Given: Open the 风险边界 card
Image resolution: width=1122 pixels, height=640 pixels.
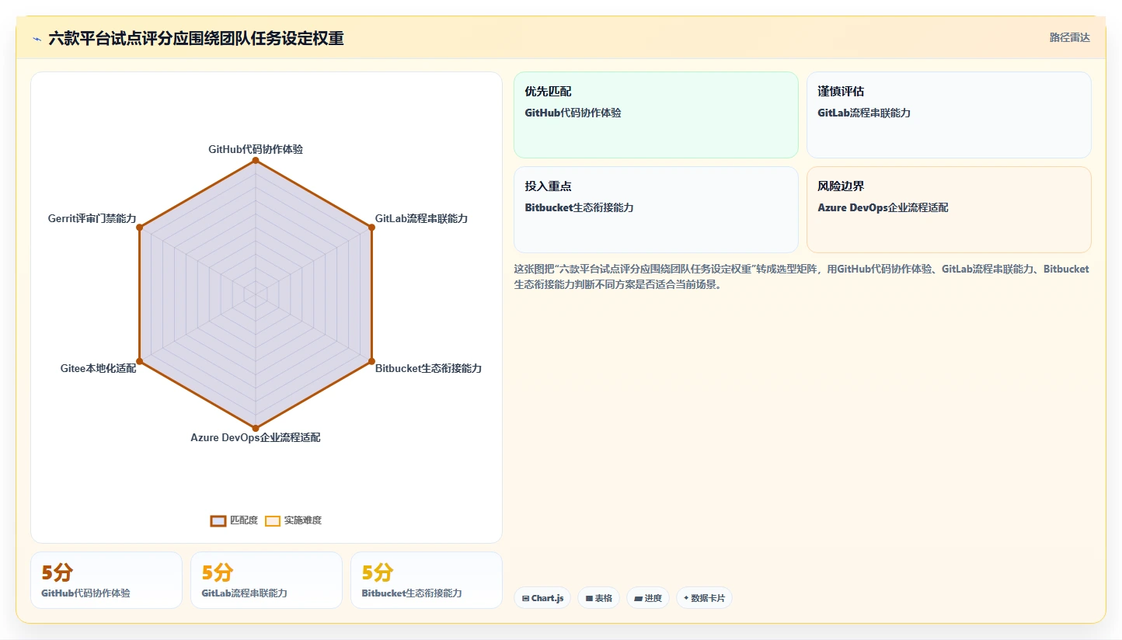Looking at the screenshot, I should (949, 210).
